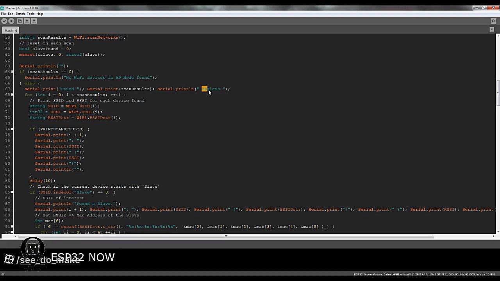Click the Upload arrow button
Image resolution: width=500 pixels, height=281 pixels.
[11, 21]
